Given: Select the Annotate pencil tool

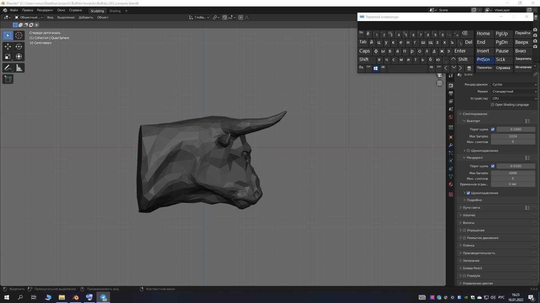Looking at the screenshot, I should 8,68.
